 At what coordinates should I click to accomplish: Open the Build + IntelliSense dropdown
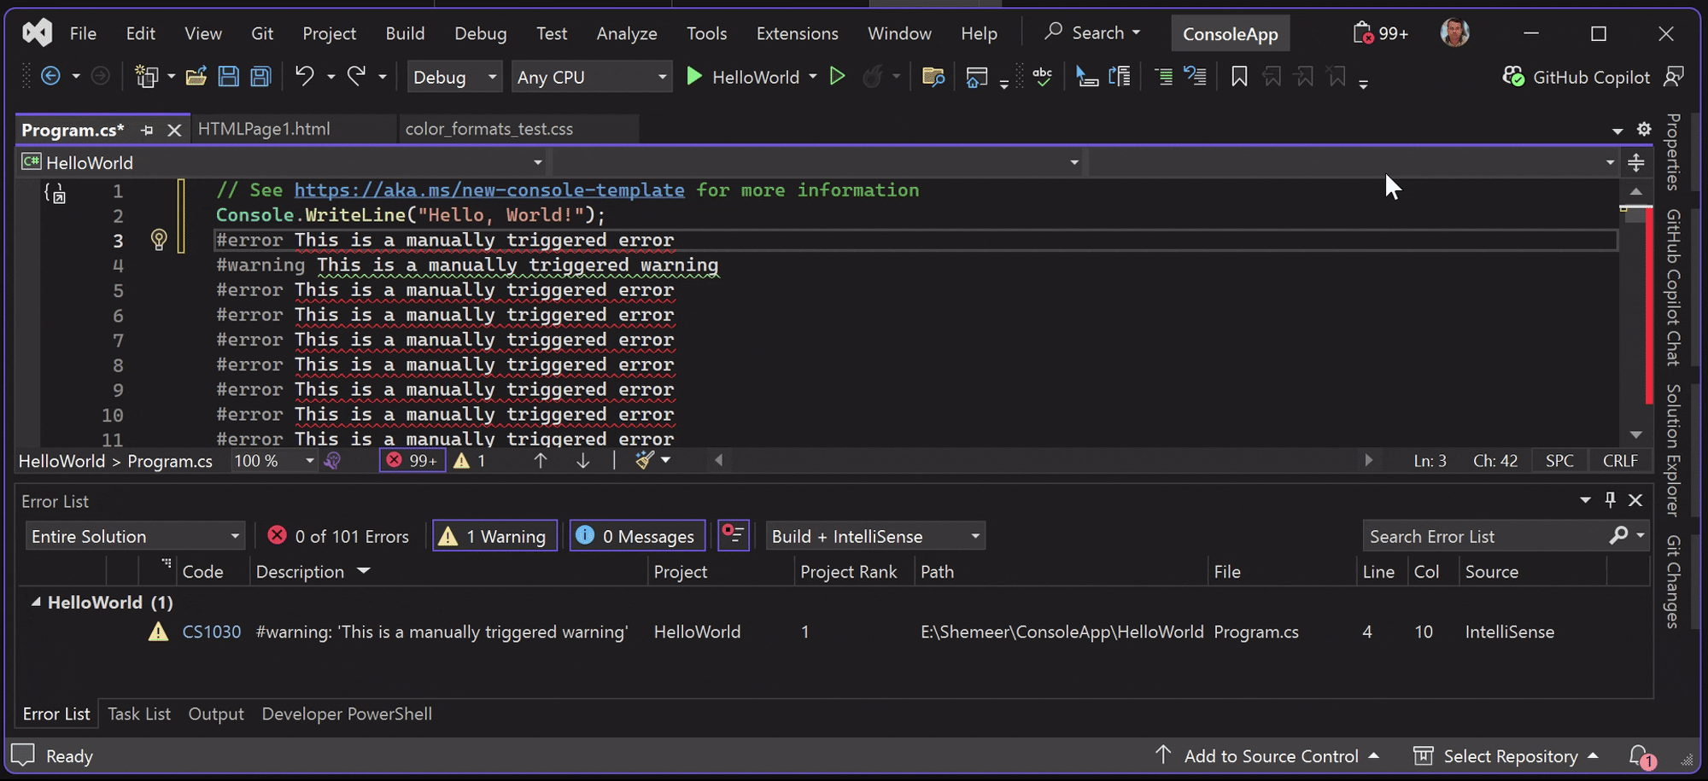point(874,535)
